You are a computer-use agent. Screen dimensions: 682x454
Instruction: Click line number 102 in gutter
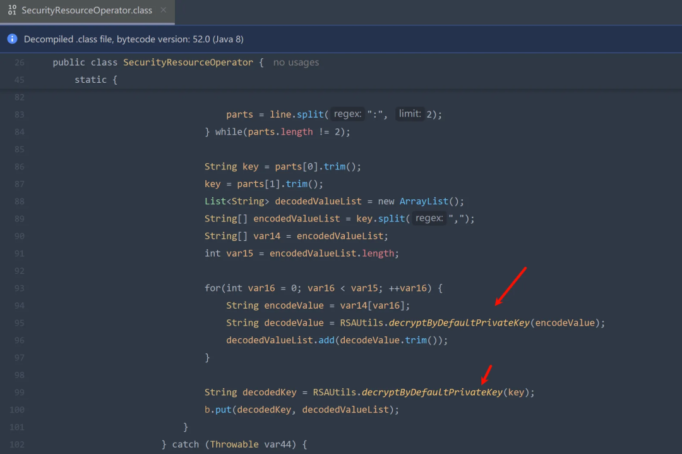pyautogui.click(x=17, y=445)
